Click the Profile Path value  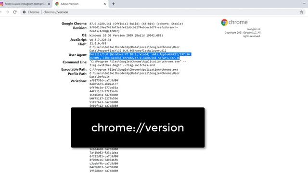point(134,75)
